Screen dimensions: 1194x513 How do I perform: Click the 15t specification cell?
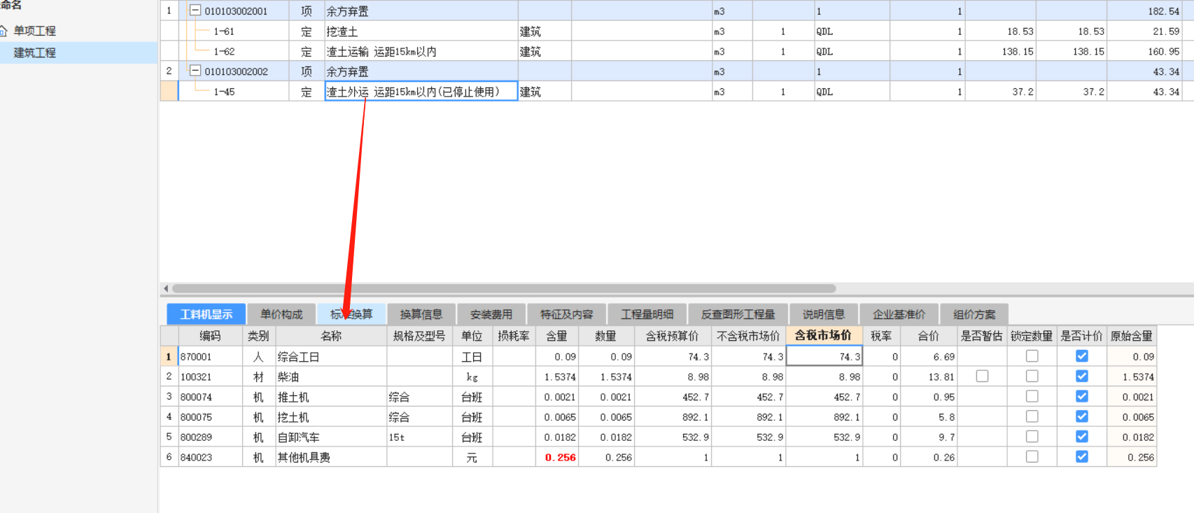[x=420, y=437]
